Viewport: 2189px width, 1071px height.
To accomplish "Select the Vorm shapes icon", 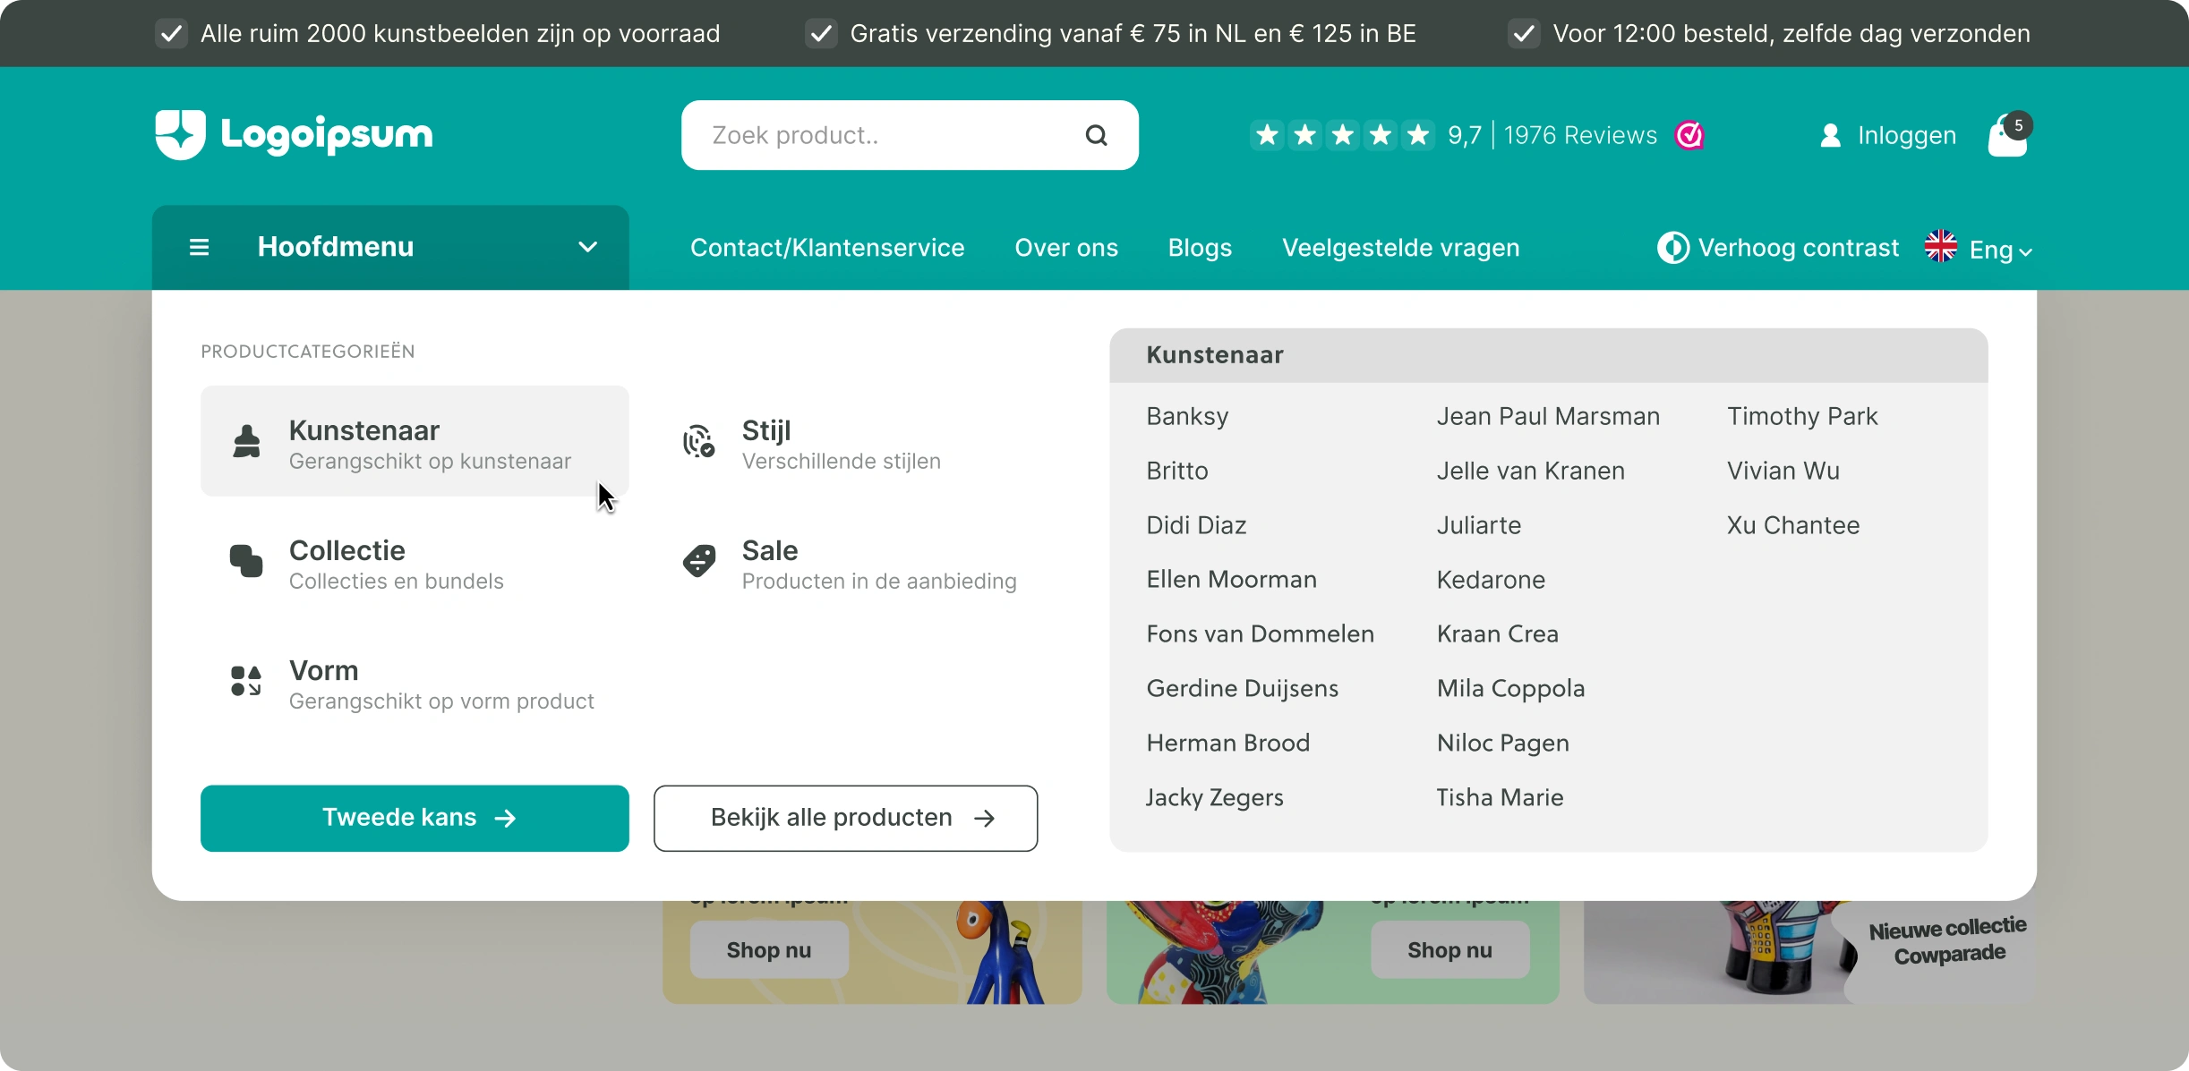I will point(246,682).
